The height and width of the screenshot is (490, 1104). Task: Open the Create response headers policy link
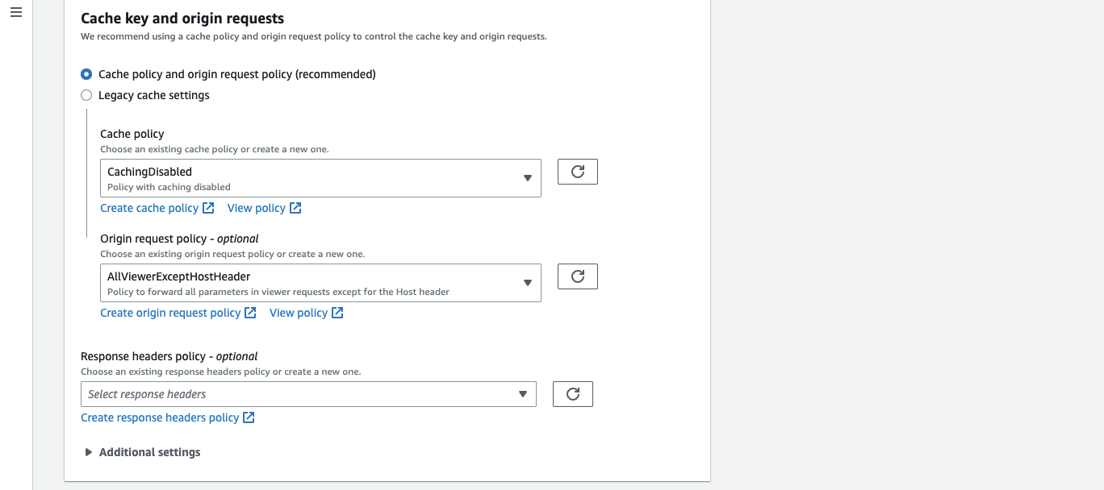pos(159,417)
